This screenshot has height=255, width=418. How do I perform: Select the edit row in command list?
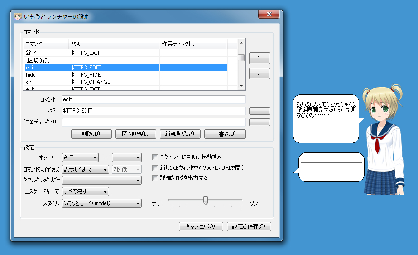click(x=126, y=68)
